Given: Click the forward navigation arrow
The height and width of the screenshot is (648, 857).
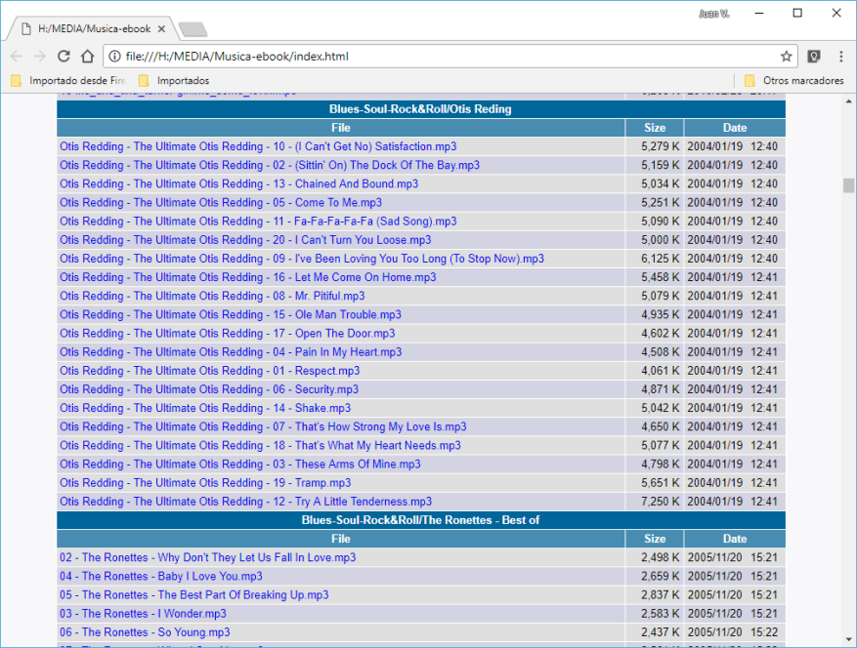Looking at the screenshot, I should pyautogui.click(x=39, y=57).
